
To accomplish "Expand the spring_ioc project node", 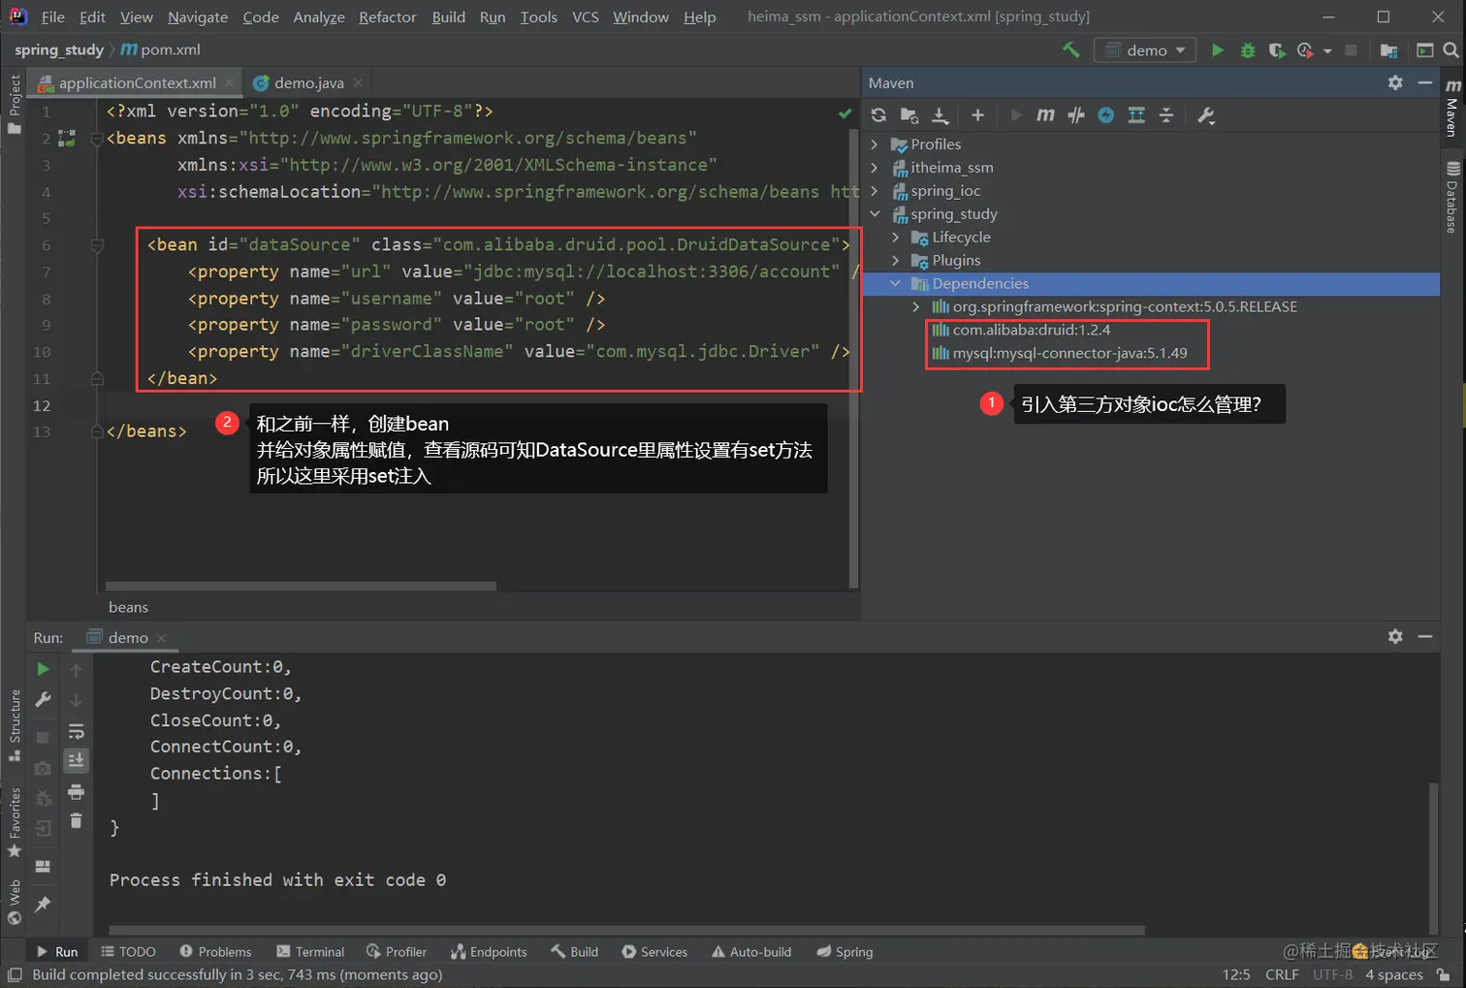I will tap(875, 190).
